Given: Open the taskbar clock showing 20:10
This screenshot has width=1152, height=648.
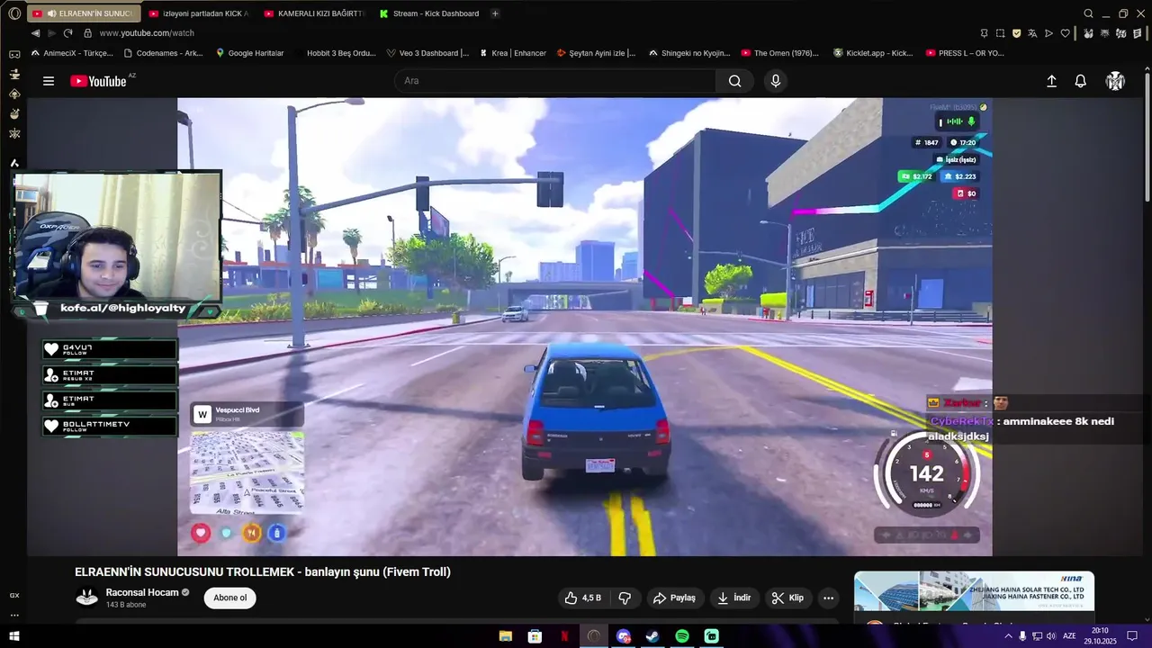Looking at the screenshot, I should click(x=1099, y=636).
